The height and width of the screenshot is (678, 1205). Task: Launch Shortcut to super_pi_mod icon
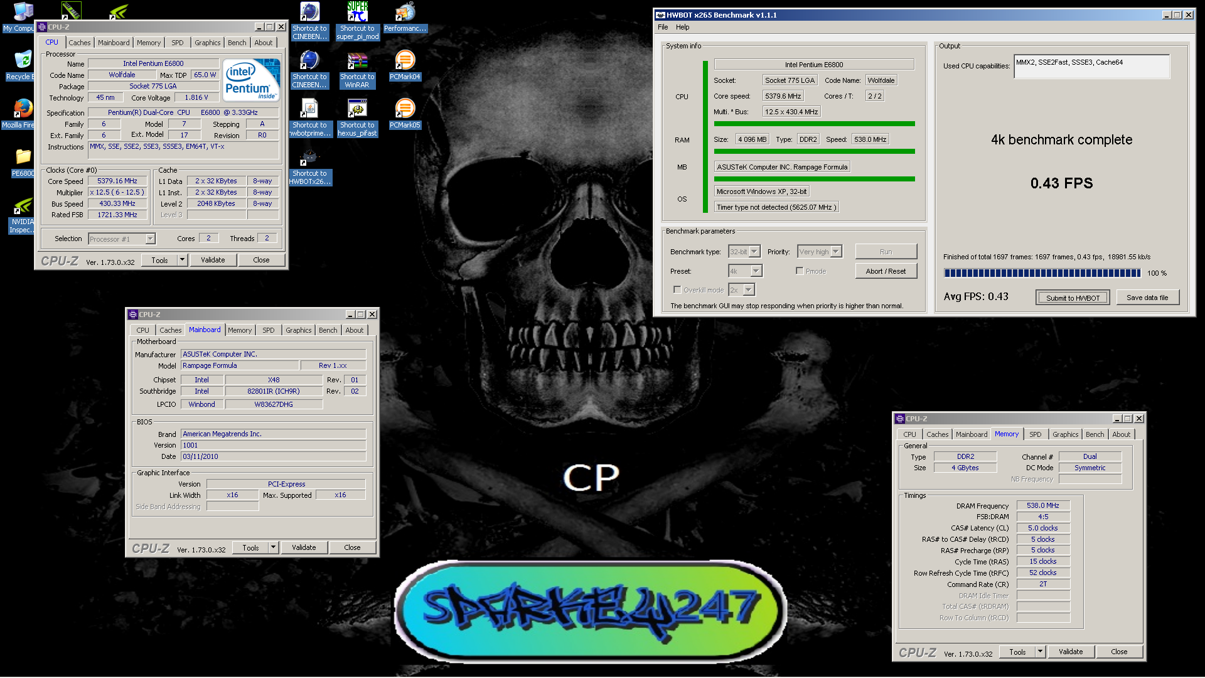click(x=357, y=21)
